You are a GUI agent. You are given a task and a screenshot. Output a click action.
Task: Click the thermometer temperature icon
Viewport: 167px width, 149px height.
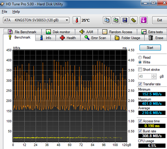pyautogui.click(x=77, y=20)
